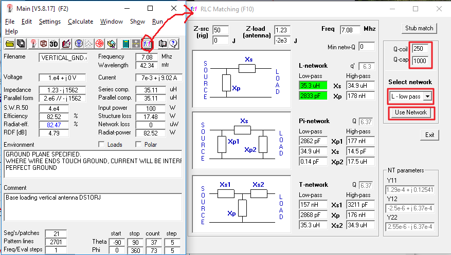The width and height of the screenshot is (451, 255).
Task: Click T-network high-pass Xs1 3211 pF field
Action: click(x=360, y=205)
